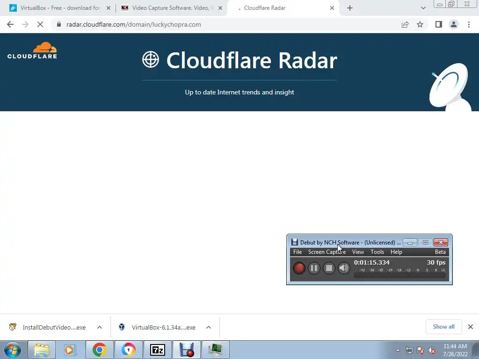Open Windows Explorer from the taskbar

[x=42, y=350]
